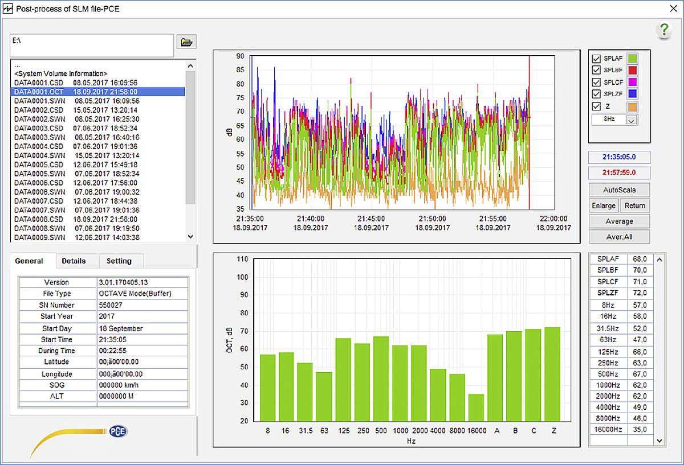Toggle the SPLCF series checkbox
The width and height of the screenshot is (684, 465).
596,82
